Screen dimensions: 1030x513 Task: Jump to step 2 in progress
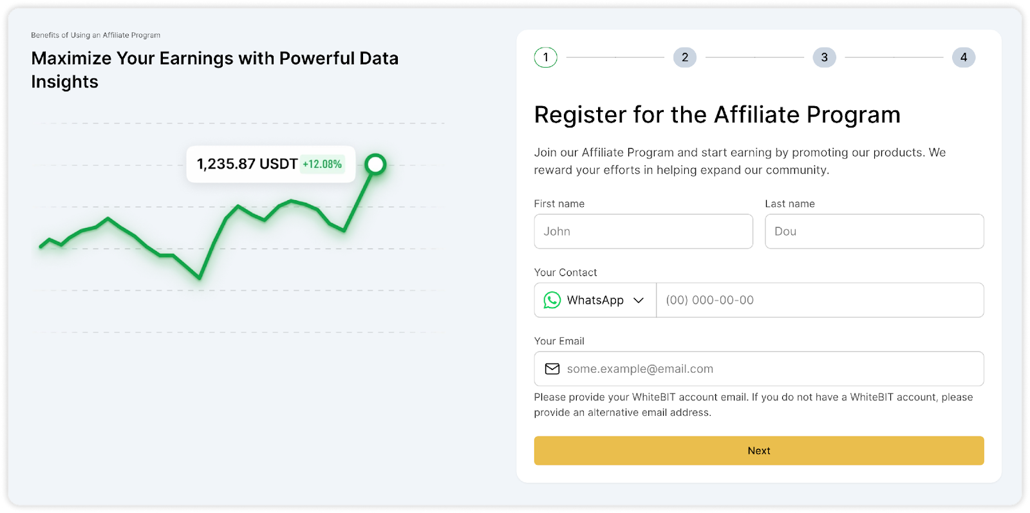click(685, 57)
